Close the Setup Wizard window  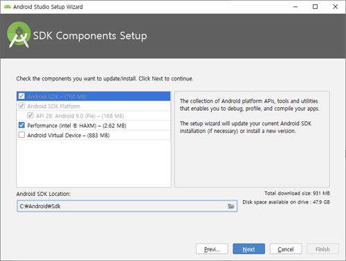click(x=336, y=7)
